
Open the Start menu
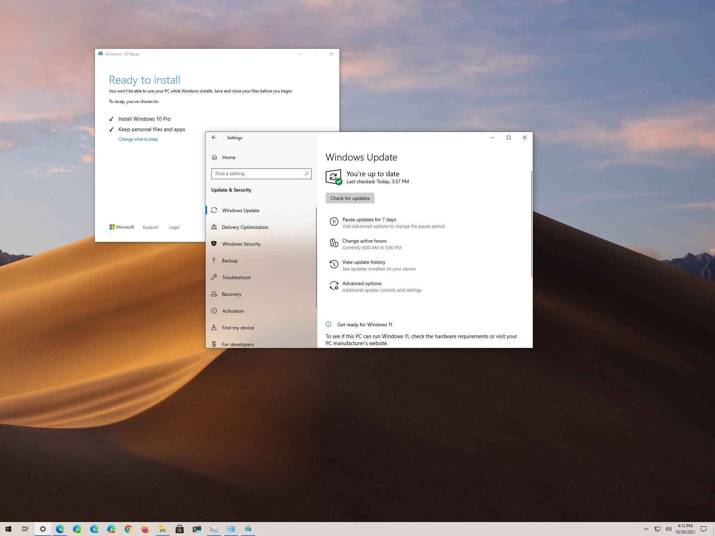pos(8,529)
